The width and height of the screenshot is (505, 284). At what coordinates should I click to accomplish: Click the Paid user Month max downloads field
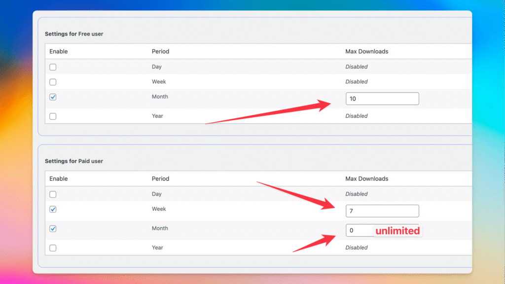click(382, 230)
